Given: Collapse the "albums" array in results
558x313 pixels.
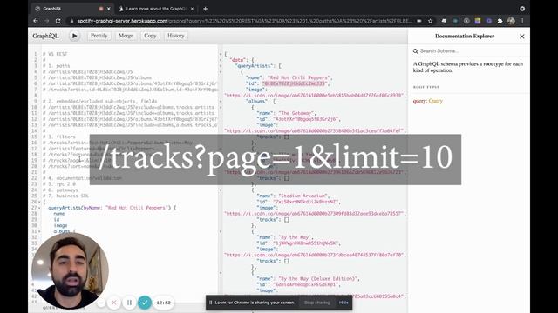Looking at the screenshot, I should (x=221, y=102).
